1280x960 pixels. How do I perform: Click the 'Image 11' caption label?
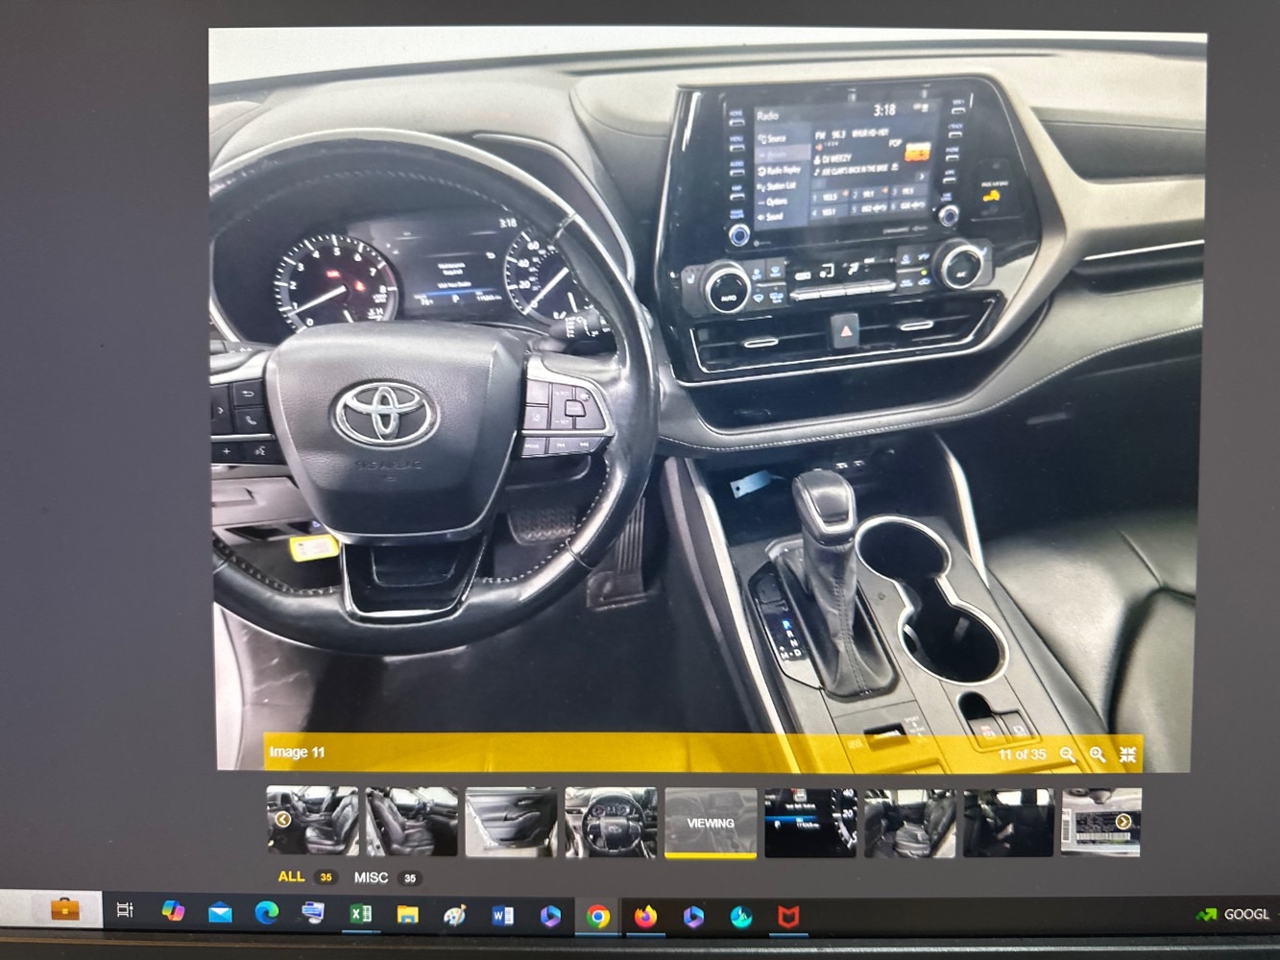click(297, 752)
